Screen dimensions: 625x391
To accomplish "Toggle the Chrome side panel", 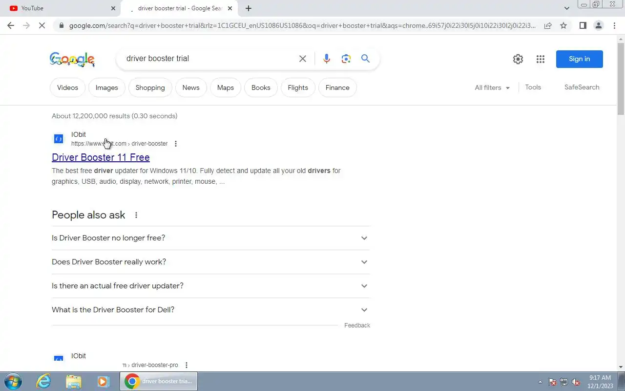I will (583, 25).
